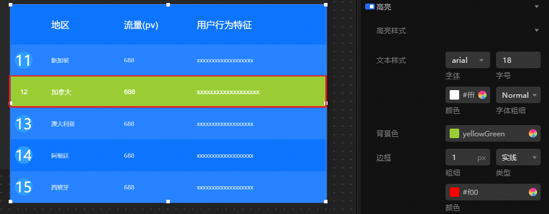The width and height of the screenshot is (549, 214).
Task: Click the 澳大利亚 table cell
Action: 63,124
